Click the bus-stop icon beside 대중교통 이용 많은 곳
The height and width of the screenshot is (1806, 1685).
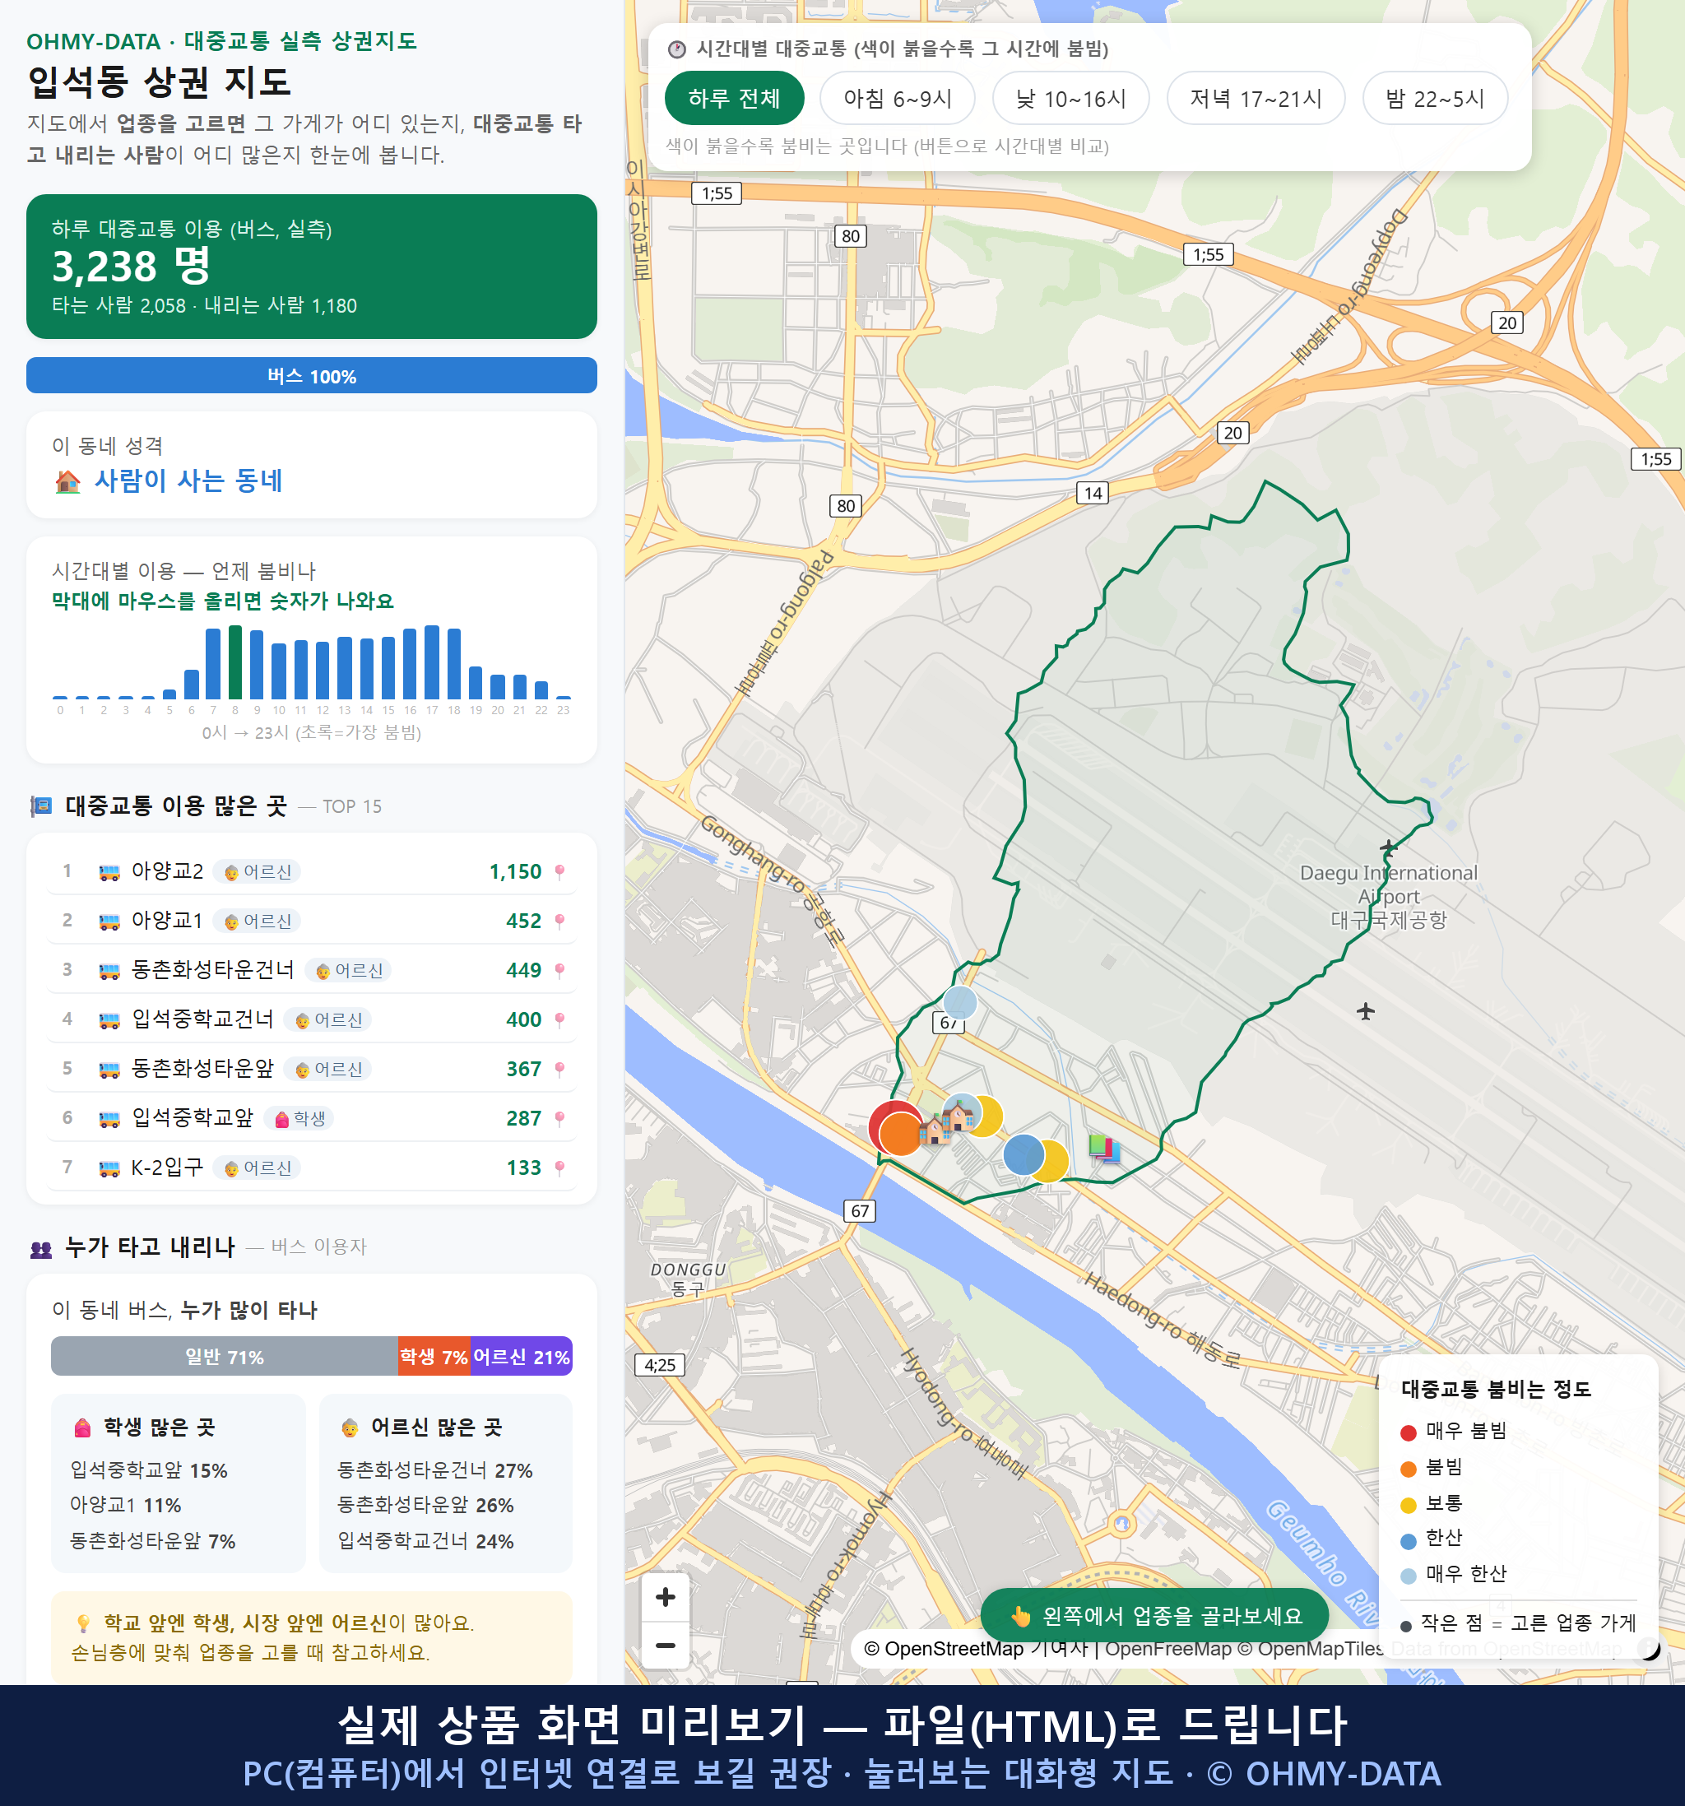pos(41,806)
